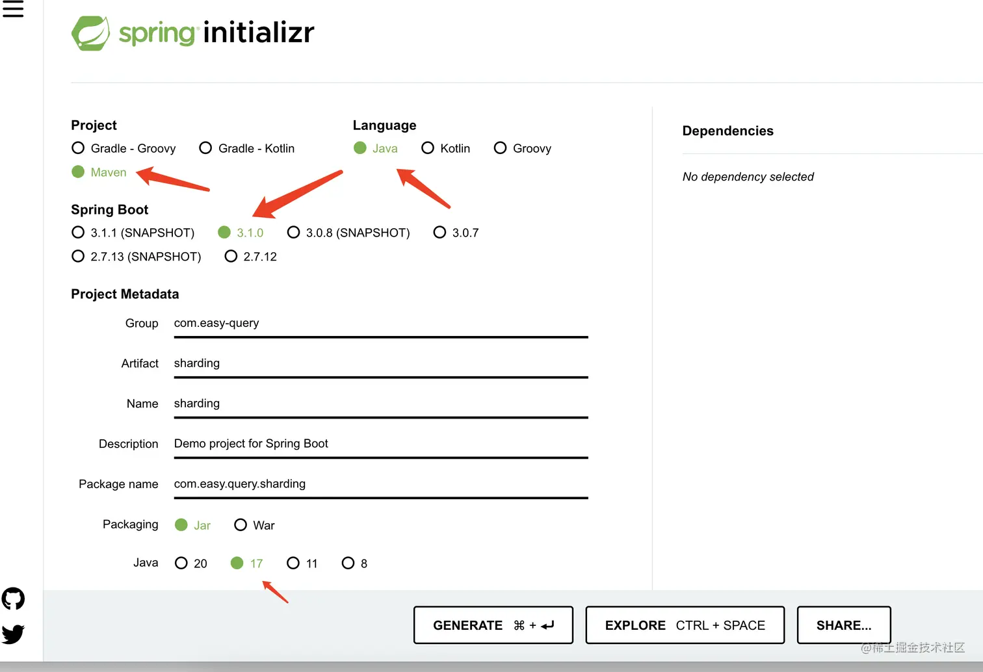Edit the Artifact field
This screenshot has width=983, height=672.
pos(381,364)
